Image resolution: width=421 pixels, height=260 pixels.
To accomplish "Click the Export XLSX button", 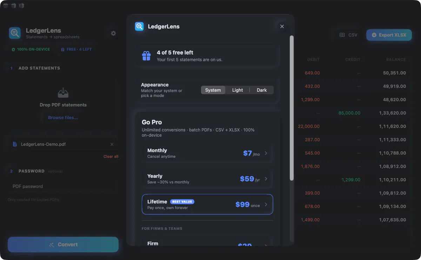I will point(389,35).
